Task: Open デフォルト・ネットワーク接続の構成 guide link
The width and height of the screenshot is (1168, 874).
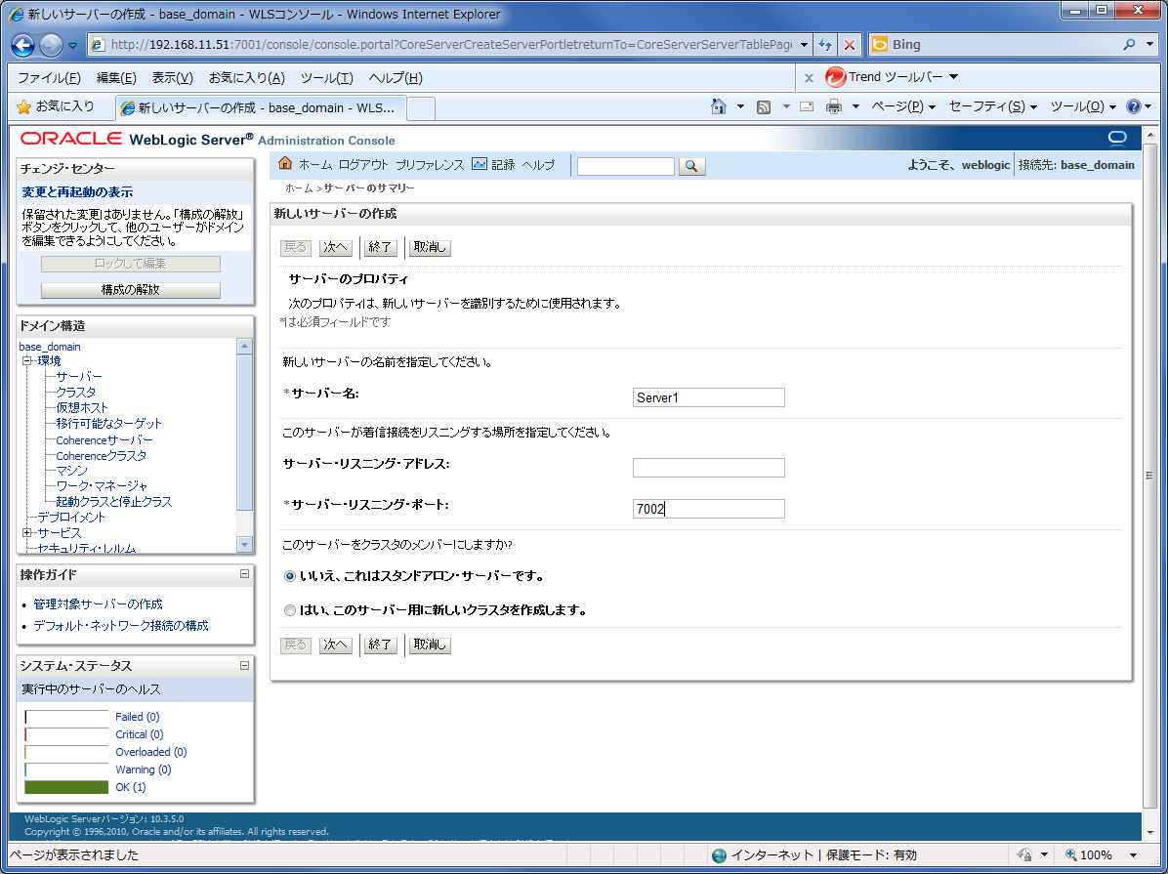Action: pyautogui.click(x=121, y=626)
